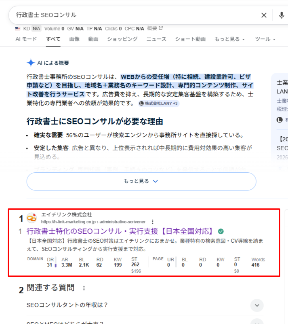This screenshot has height=324, width=288.
Task: Click the L logo icon in side card
Action: [280, 120]
